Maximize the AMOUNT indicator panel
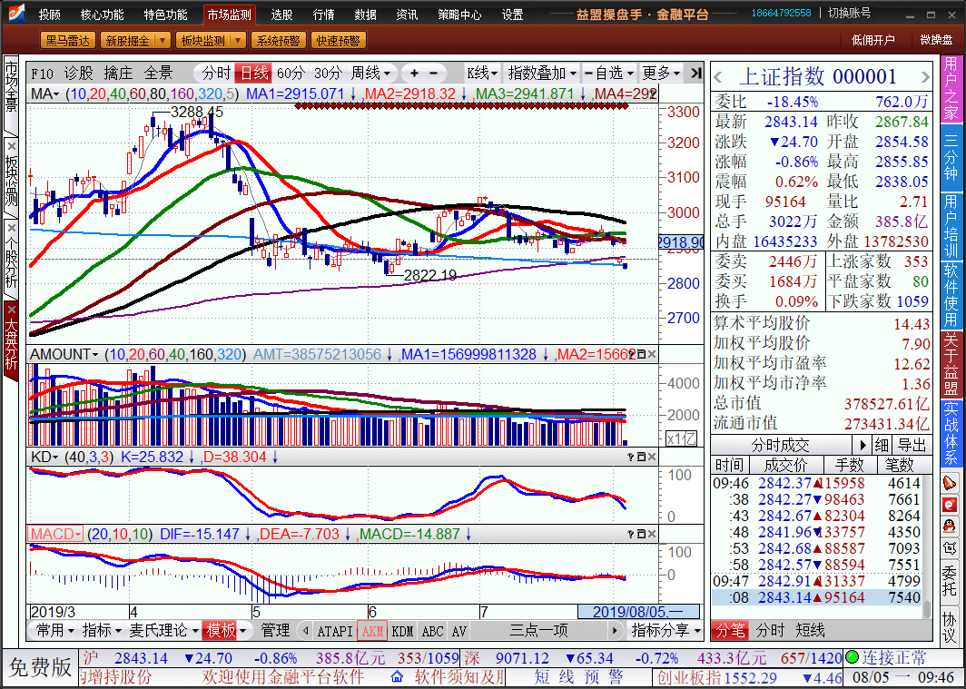The image size is (966, 689). tap(641, 355)
